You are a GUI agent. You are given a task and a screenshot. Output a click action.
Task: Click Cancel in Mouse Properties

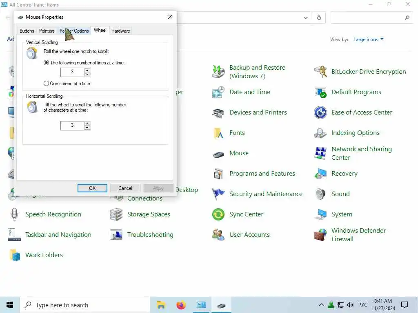coord(125,188)
